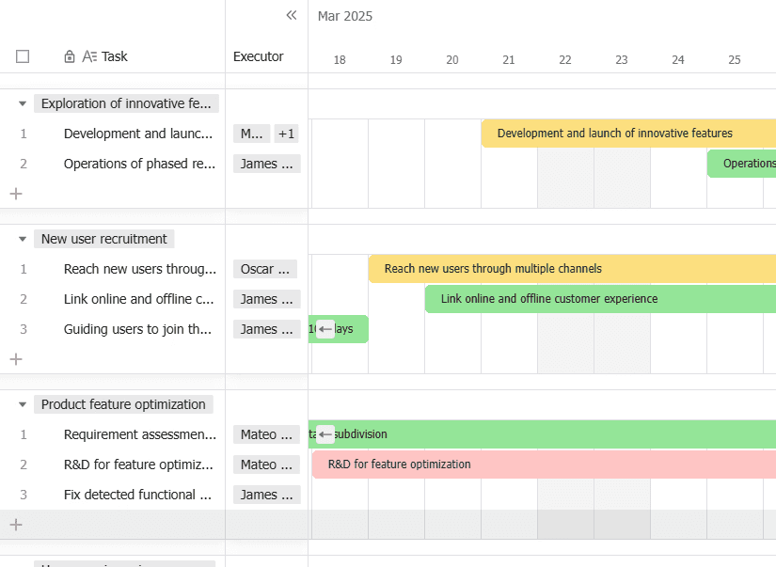Collapse New user recruitment group

[x=23, y=239]
